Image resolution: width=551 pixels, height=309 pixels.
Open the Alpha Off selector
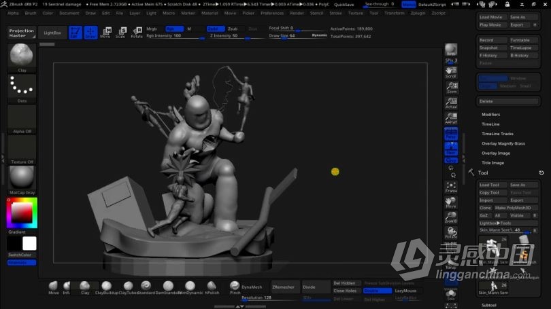pos(22,119)
